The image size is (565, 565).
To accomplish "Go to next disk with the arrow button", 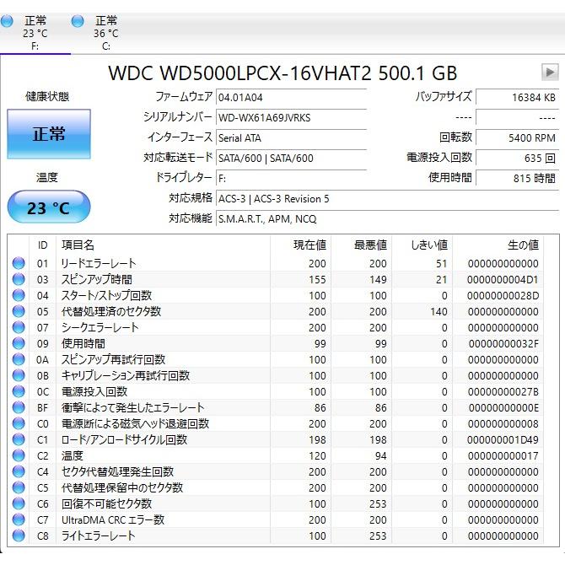I will pos(550,73).
